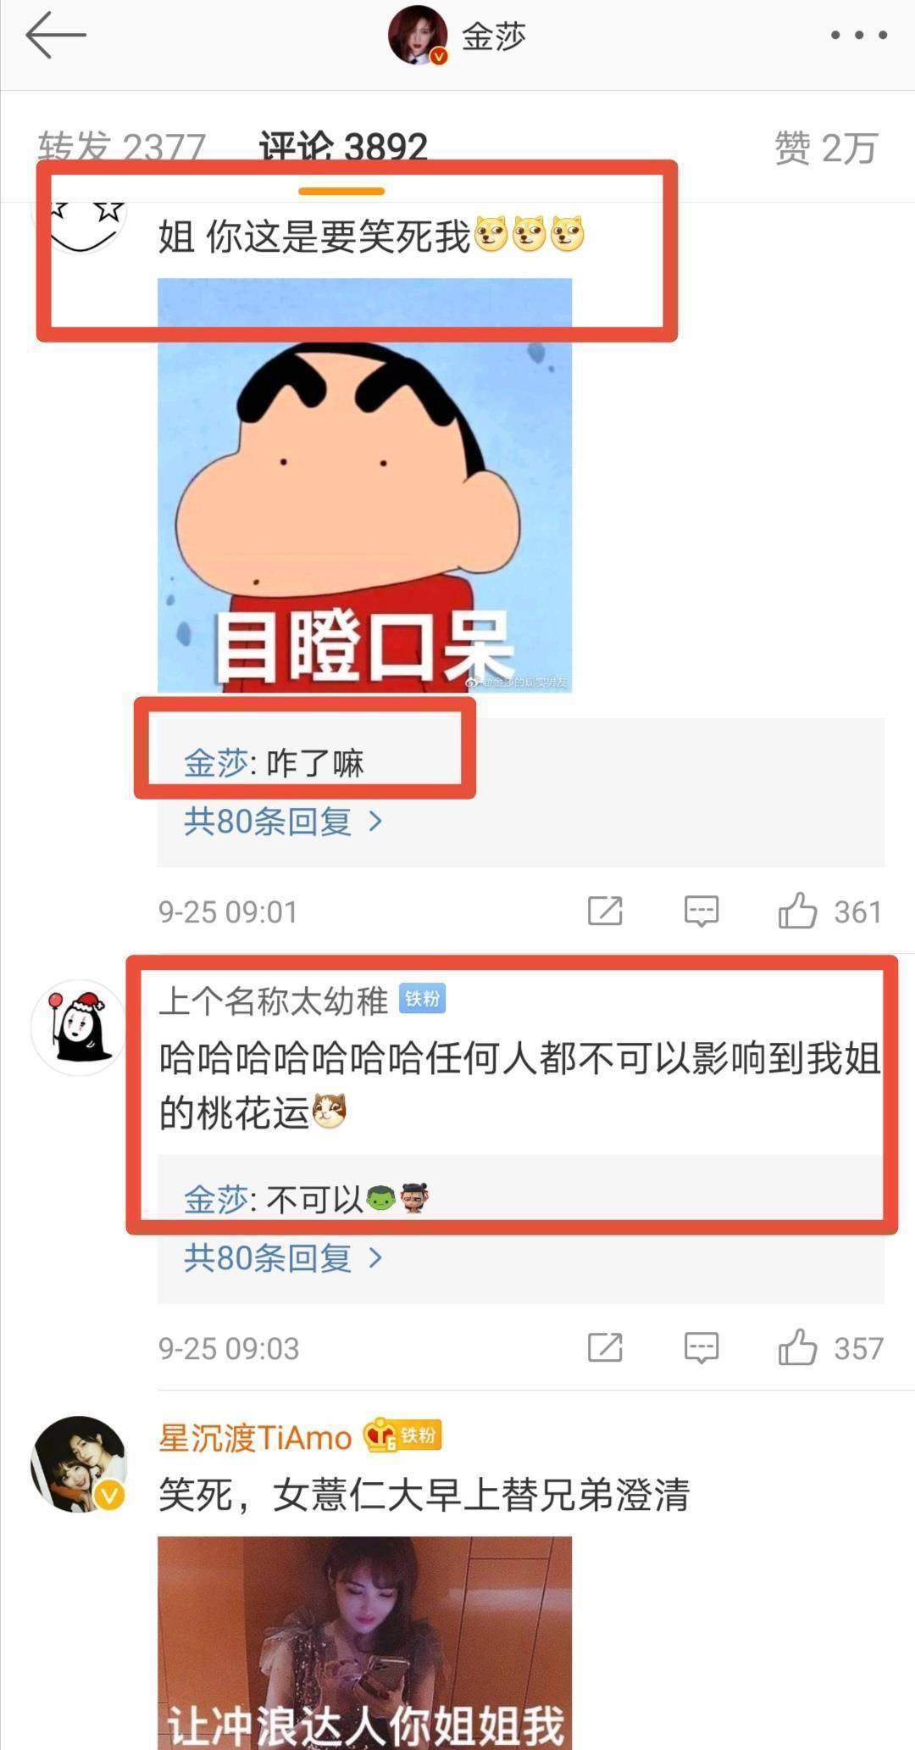Repost the 9-25 09:03 comment
915x1750 pixels.
click(605, 1348)
